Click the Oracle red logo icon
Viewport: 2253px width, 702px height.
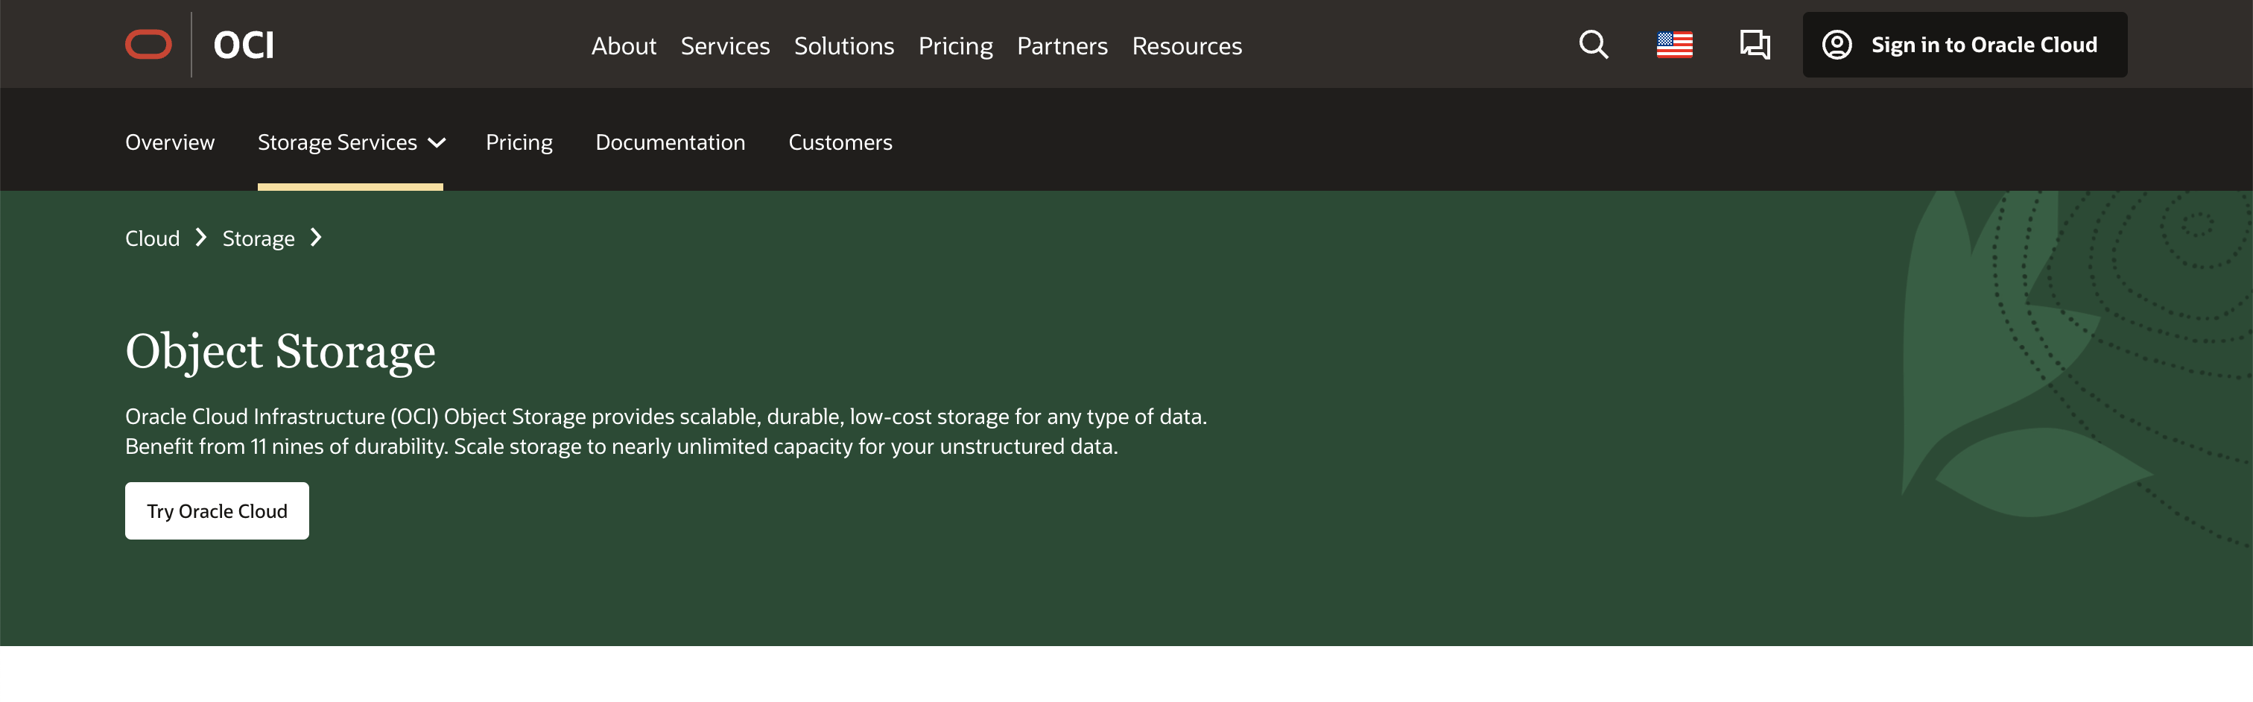(148, 45)
